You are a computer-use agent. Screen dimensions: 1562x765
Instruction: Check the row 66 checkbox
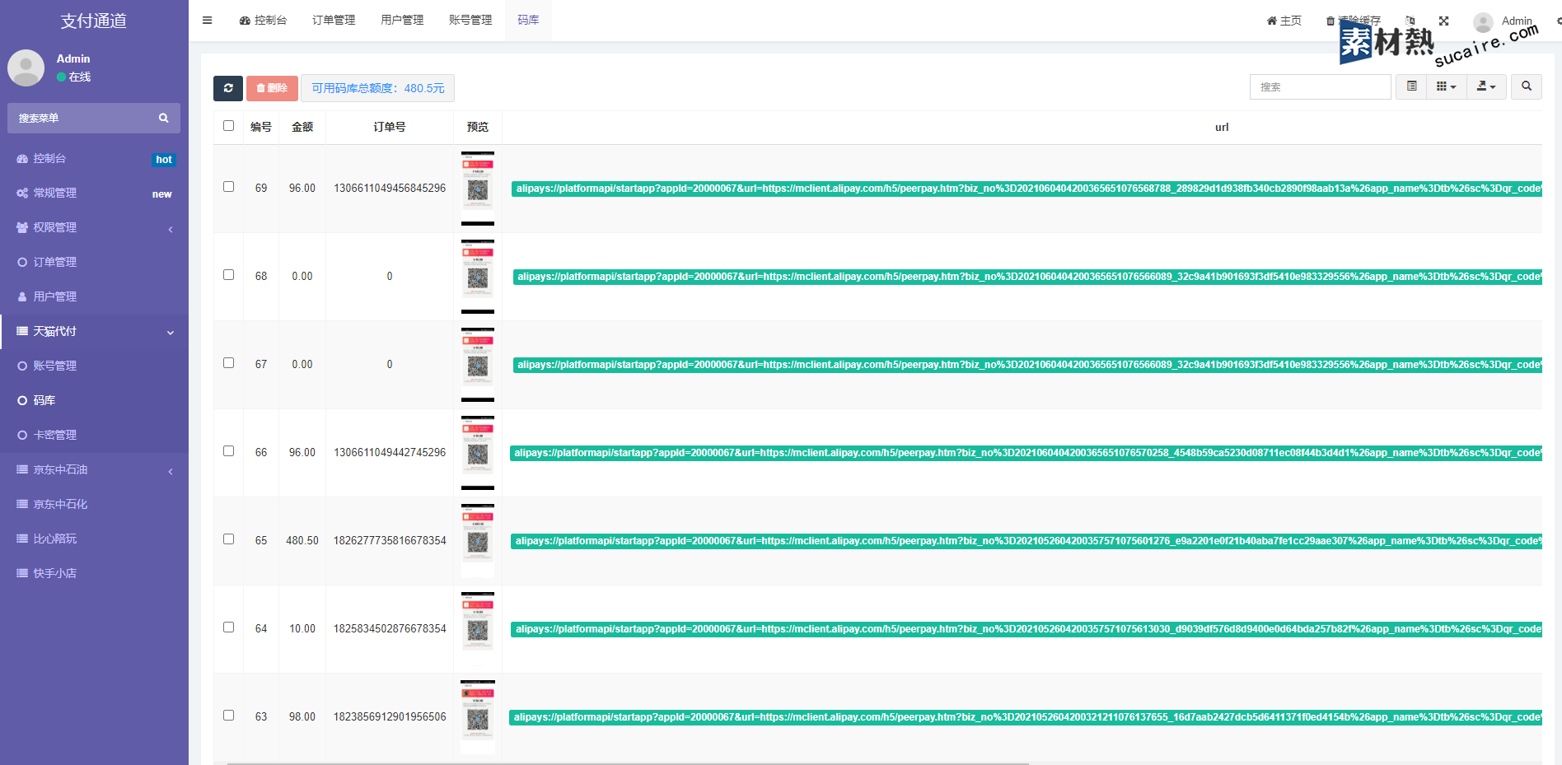(x=228, y=451)
